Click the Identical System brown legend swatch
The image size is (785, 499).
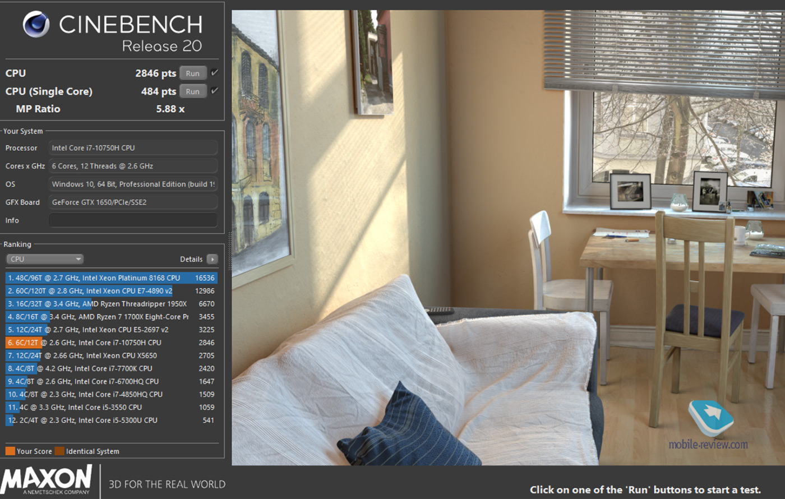pos(59,451)
